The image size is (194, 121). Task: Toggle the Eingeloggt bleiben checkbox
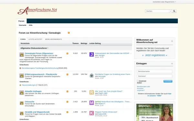138,81
